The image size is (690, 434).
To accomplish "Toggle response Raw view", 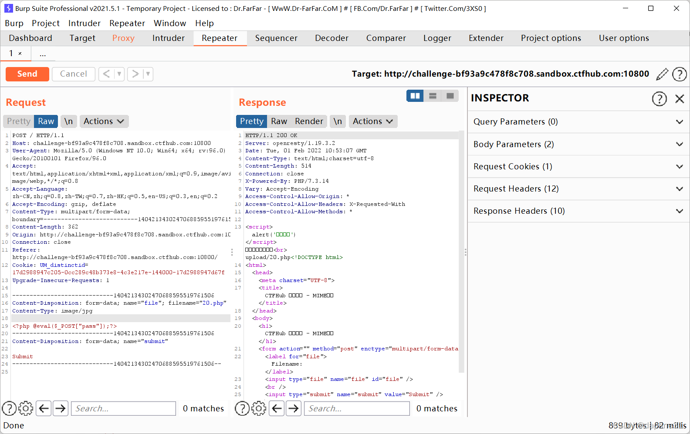I will tap(279, 121).
